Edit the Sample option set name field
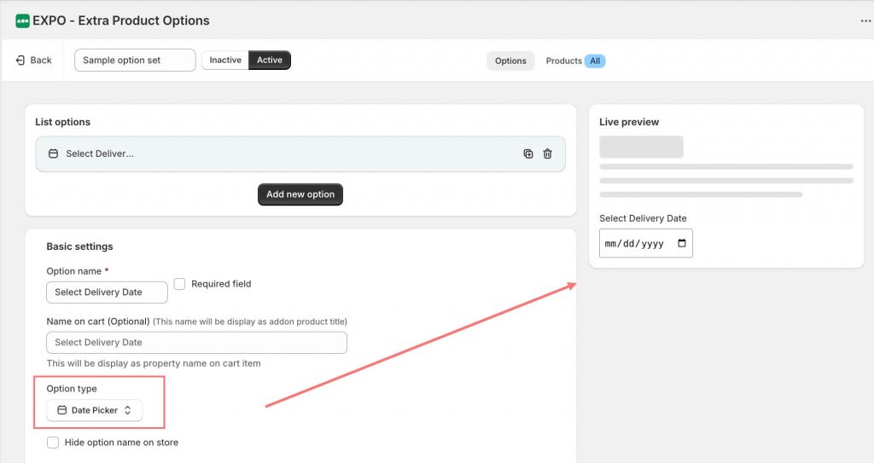 click(135, 61)
